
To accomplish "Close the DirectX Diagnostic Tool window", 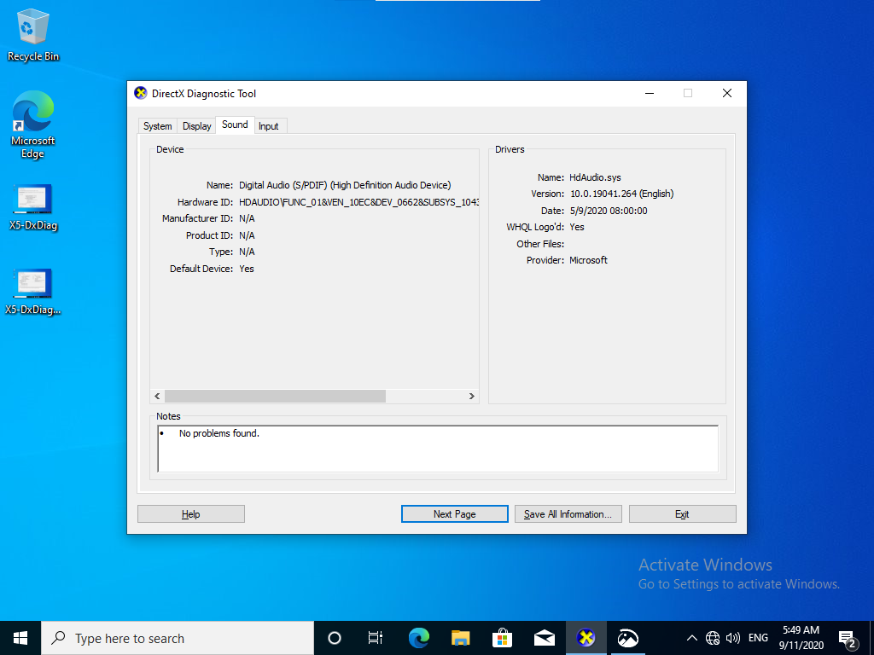I will coord(727,94).
